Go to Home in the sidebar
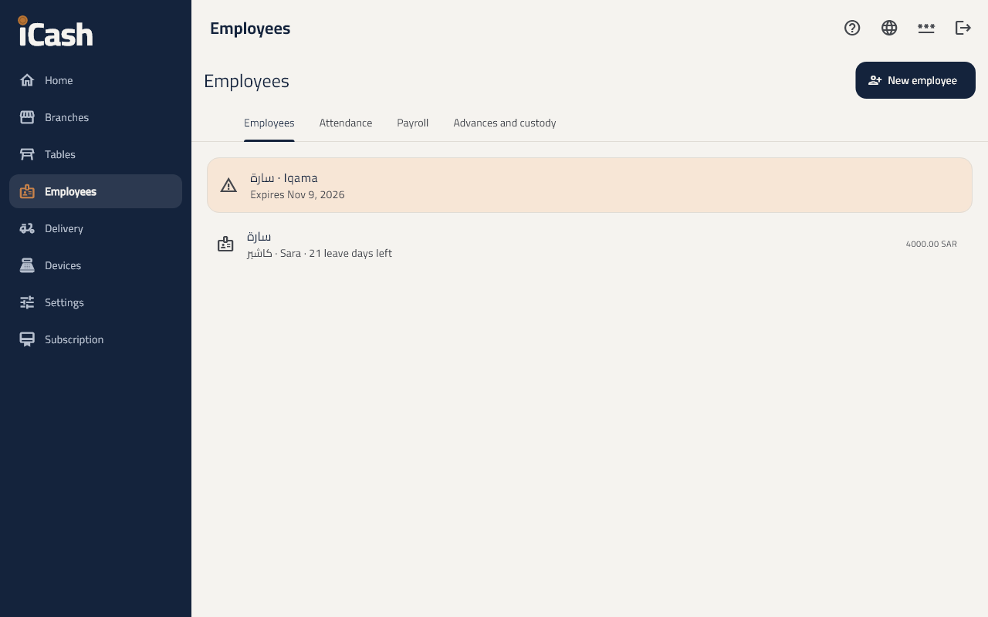 (96, 80)
